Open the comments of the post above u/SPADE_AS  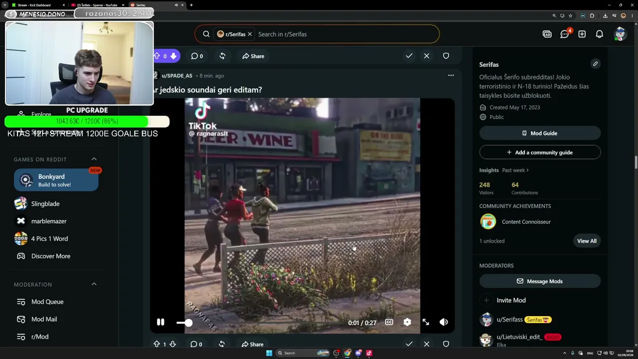pos(197,56)
